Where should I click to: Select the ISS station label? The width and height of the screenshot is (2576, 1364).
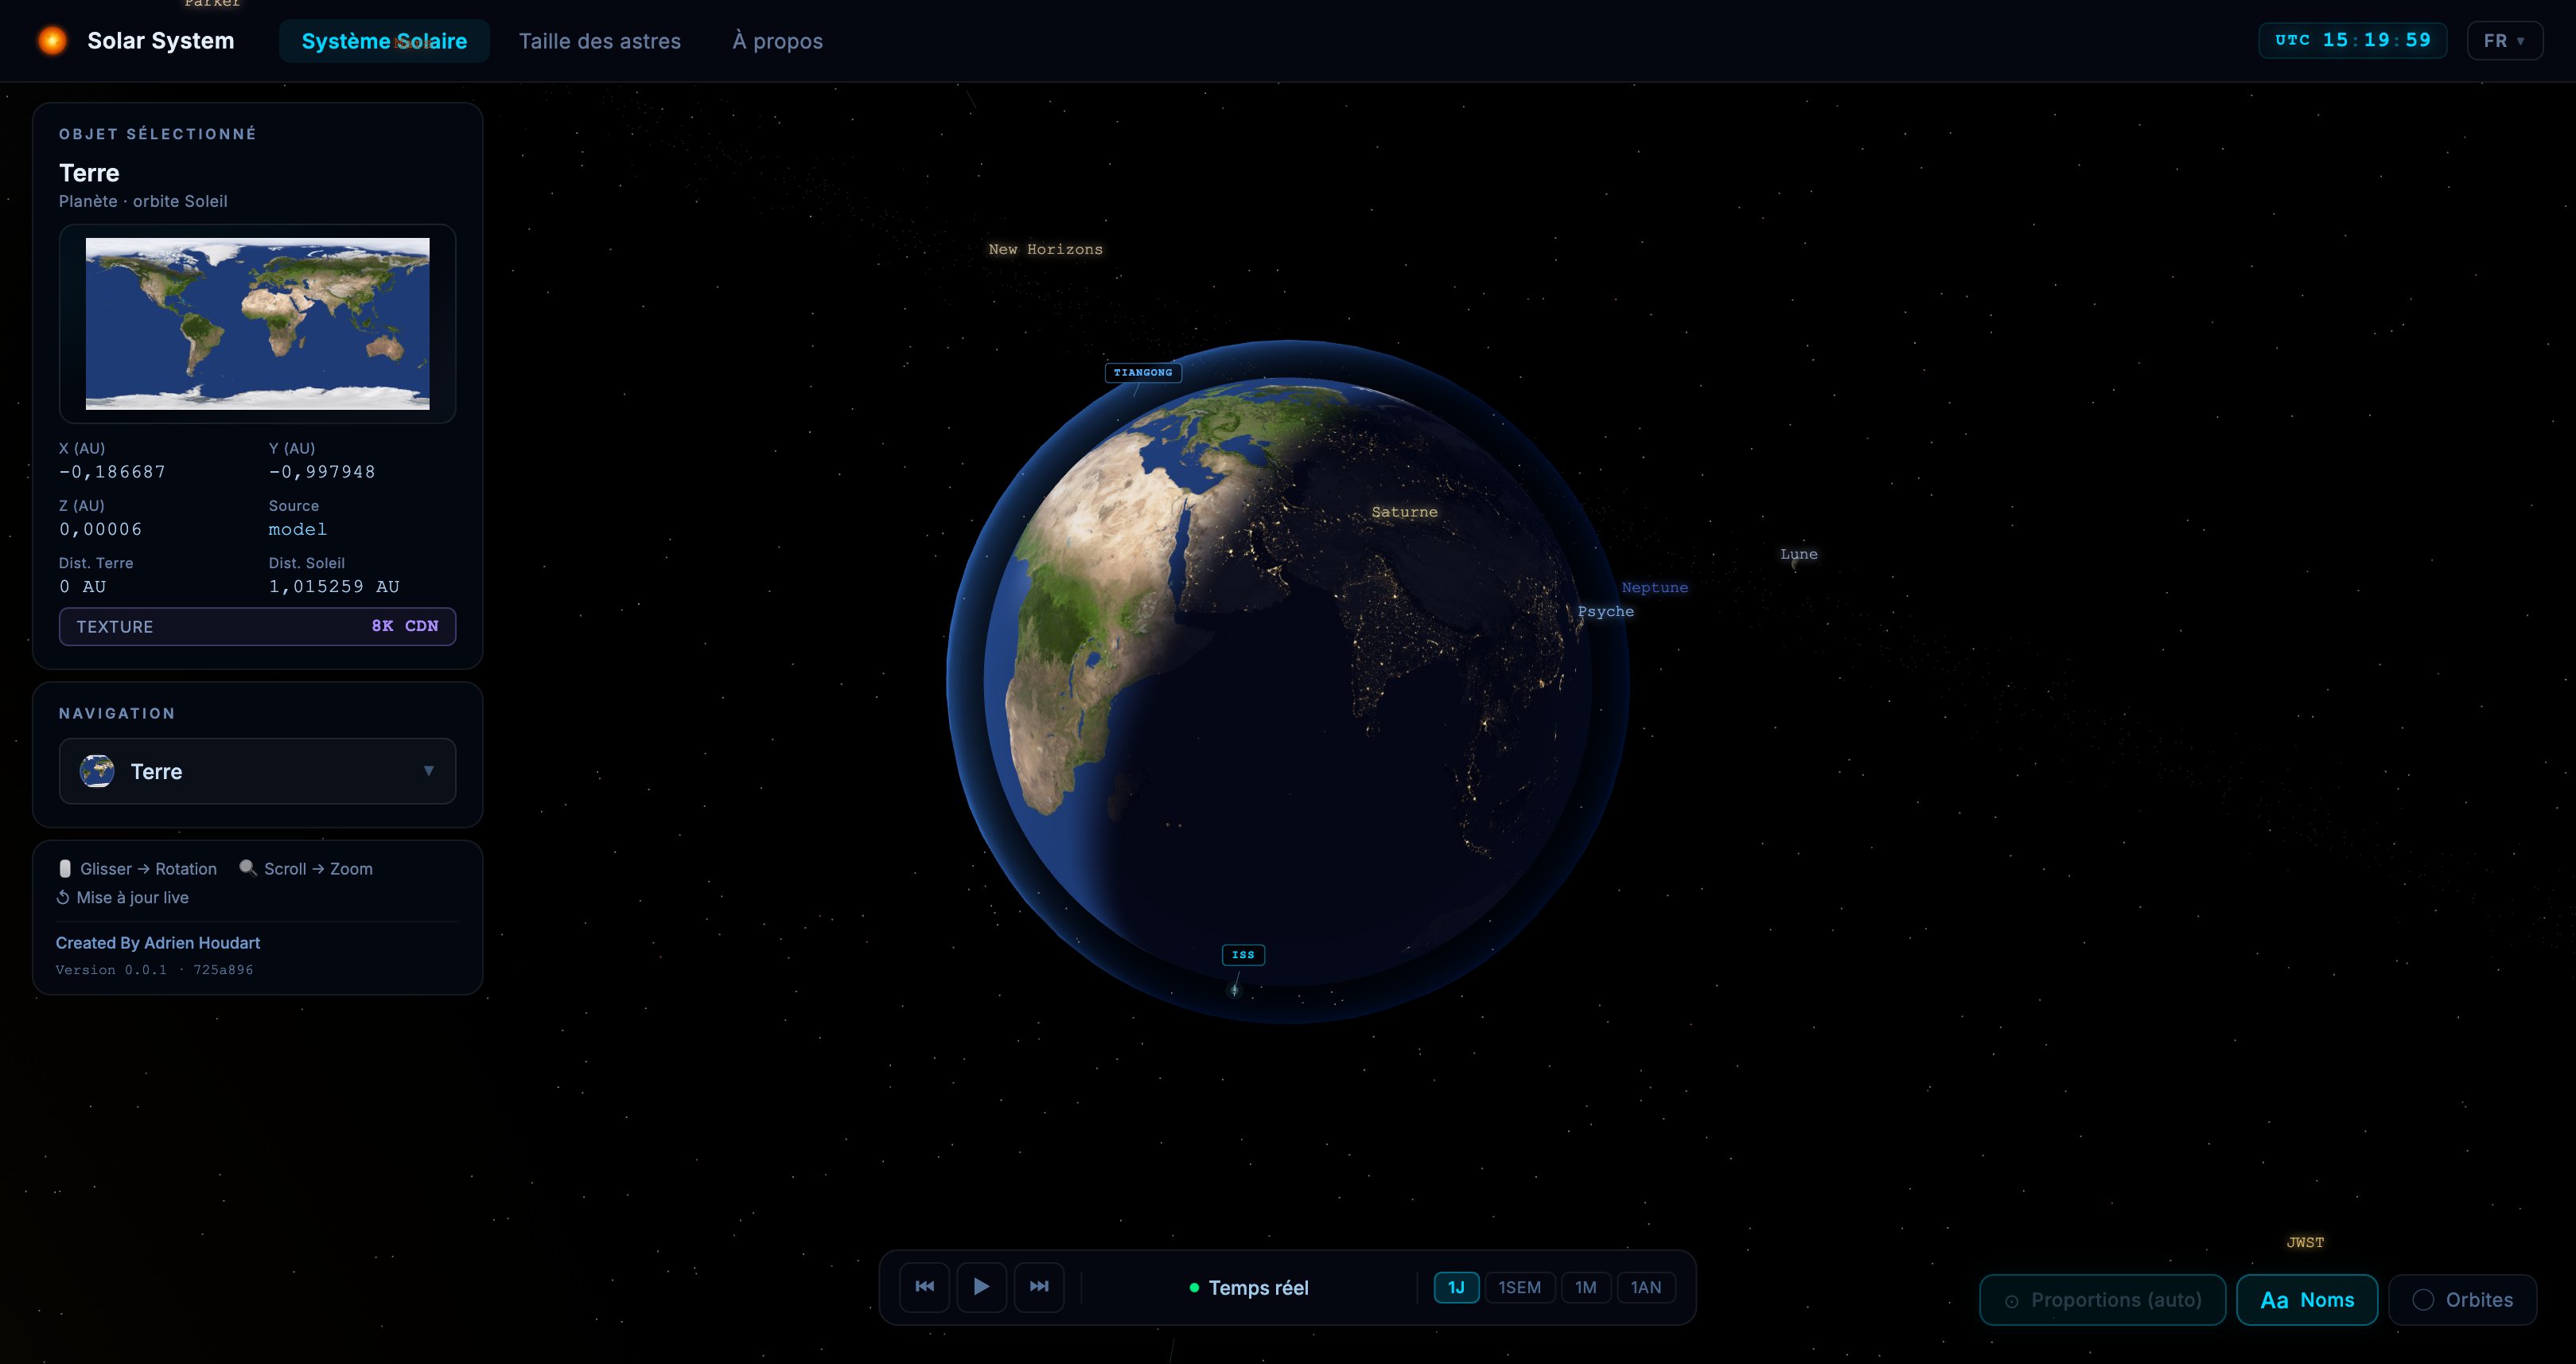pyautogui.click(x=1243, y=955)
